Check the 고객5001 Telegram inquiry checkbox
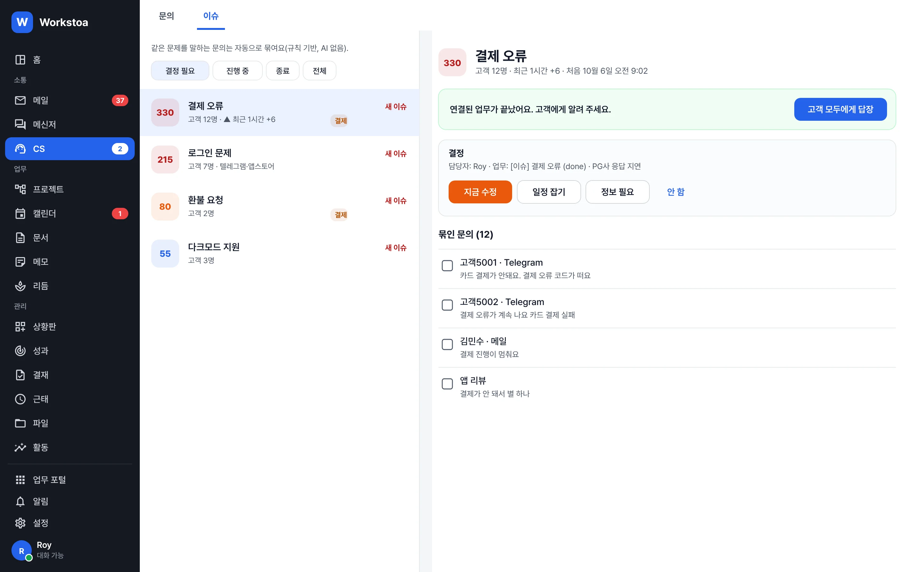 pyautogui.click(x=447, y=266)
